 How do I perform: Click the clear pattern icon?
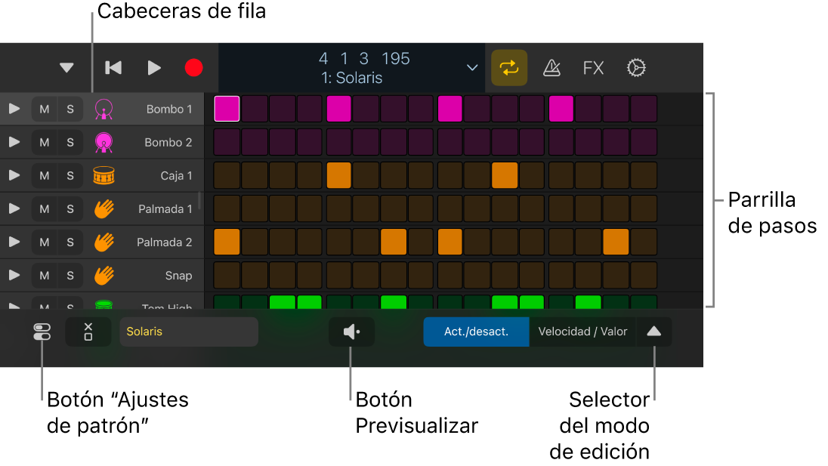[x=88, y=332]
